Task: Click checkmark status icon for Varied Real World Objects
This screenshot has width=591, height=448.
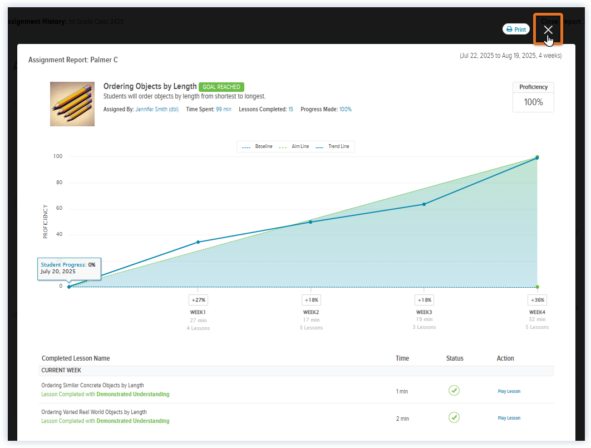Action: (x=454, y=417)
